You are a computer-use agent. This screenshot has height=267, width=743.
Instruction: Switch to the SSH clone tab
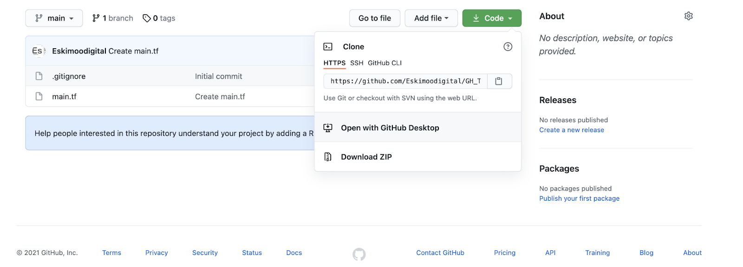[357, 63]
